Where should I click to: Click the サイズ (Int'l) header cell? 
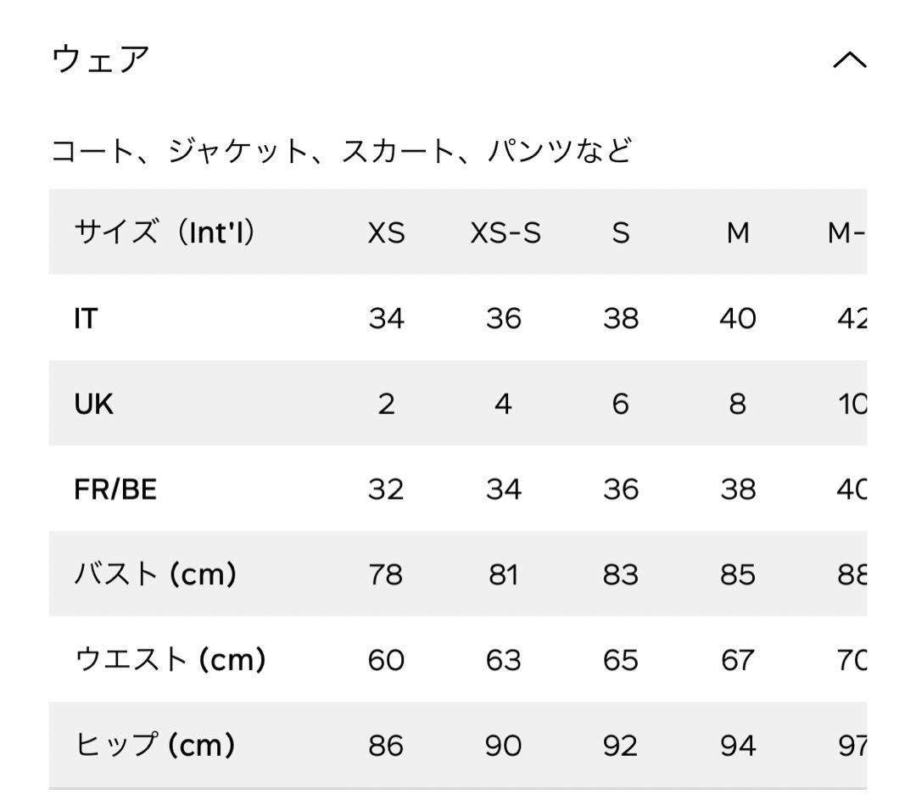pyautogui.click(x=165, y=232)
